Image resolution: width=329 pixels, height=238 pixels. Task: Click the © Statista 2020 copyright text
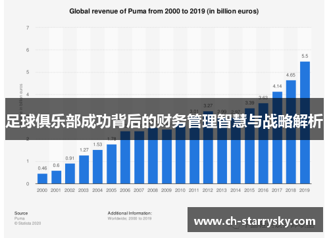[28, 224]
